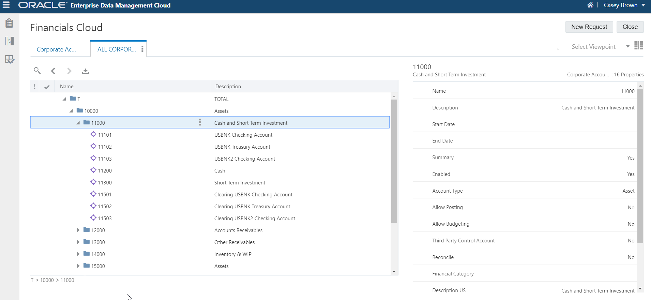Click the node icon for 11502
Screen dimensions: 651x300
pos(93,206)
